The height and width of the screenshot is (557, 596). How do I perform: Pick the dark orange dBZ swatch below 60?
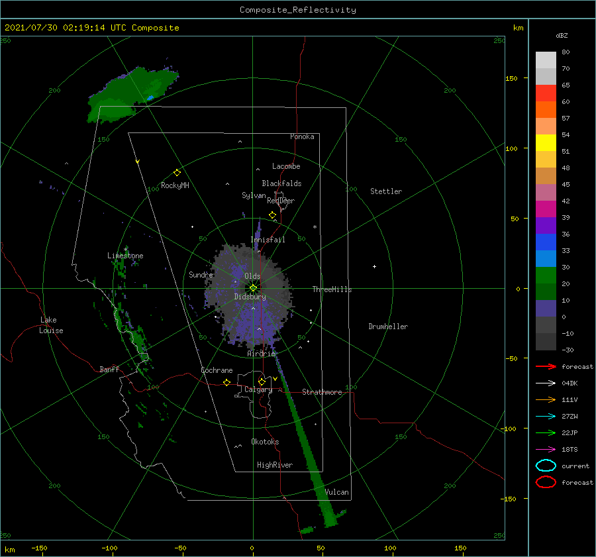546,110
